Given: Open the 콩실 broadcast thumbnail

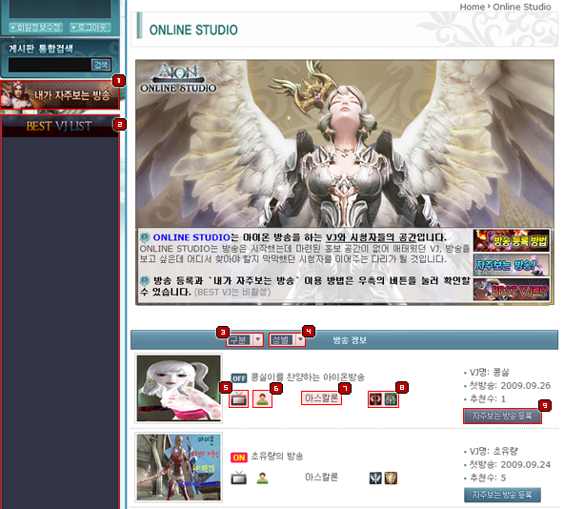Looking at the screenshot, I should (x=179, y=388).
